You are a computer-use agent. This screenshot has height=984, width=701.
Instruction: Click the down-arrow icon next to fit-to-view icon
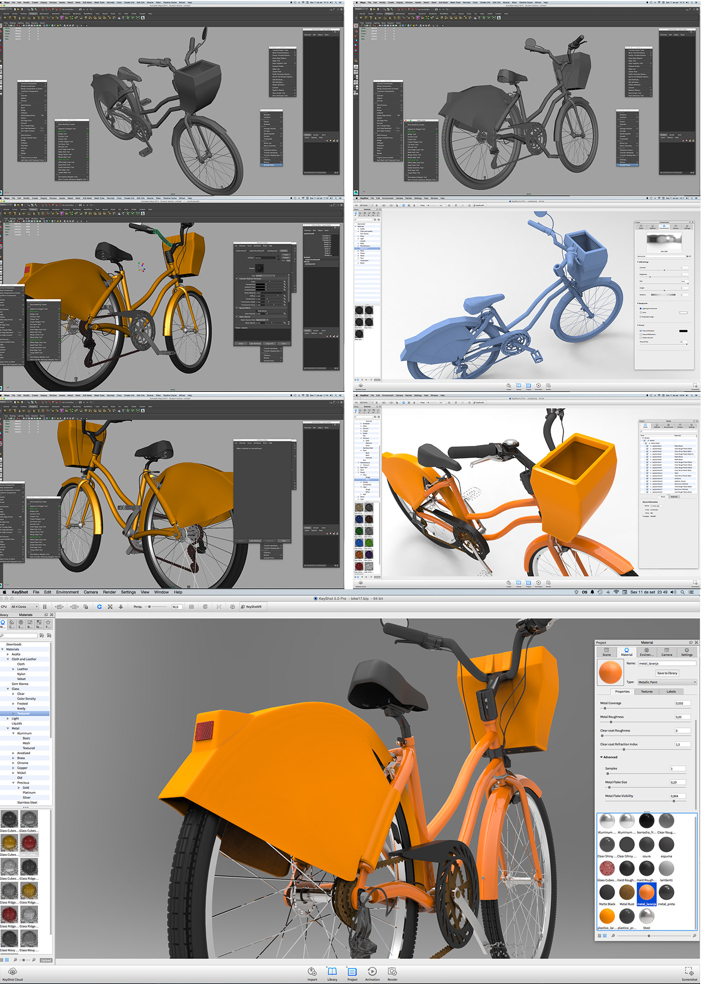pyautogui.click(x=121, y=607)
